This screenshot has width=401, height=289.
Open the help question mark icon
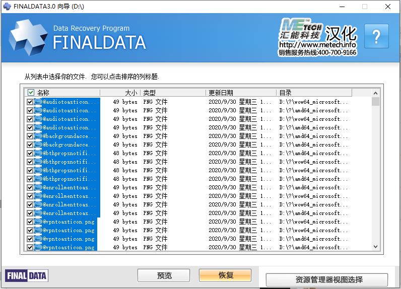pyautogui.click(x=376, y=36)
